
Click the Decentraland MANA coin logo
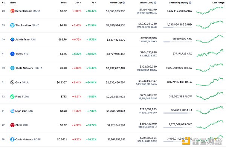[x=12, y=11]
